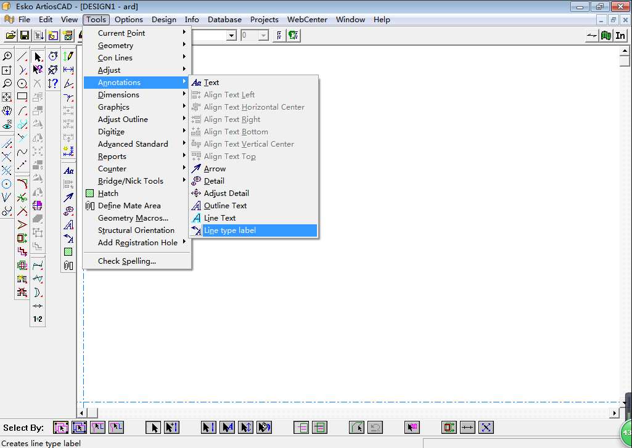
Task: Click the Arrow annotation tool in left toolbar
Action: tap(68, 198)
